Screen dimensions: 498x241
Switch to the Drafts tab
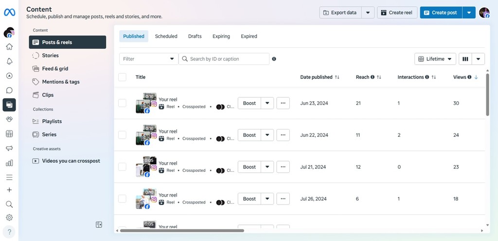coord(195,36)
